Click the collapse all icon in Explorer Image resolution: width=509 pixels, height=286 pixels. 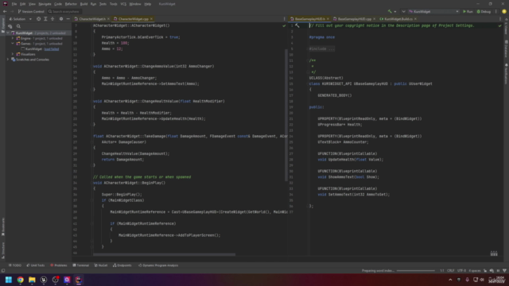(x=52, y=19)
